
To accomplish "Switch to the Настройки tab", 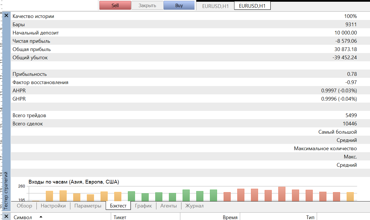I will [53, 206].
